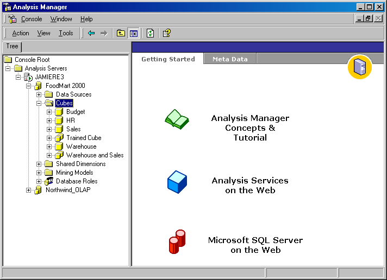The width and height of the screenshot is (387, 280).
Task: Click the FoodMart 2000 database icon
Action: click(x=38, y=86)
